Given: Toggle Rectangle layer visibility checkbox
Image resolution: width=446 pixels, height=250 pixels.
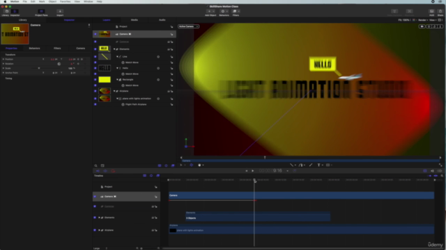Looking at the screenshot, I should tap(95, 80).
